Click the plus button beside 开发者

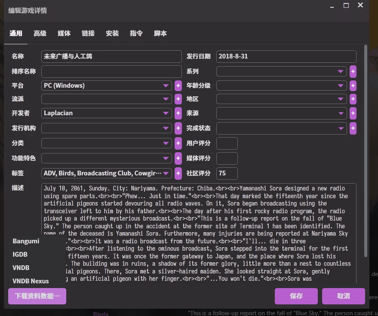tap(178, 114)
